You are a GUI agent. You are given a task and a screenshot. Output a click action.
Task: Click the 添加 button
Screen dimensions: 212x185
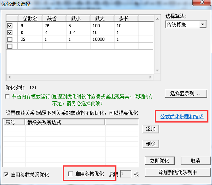tap(151, 129)
